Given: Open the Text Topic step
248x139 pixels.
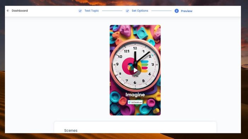Looking at the screenshot, I should 92,11.
